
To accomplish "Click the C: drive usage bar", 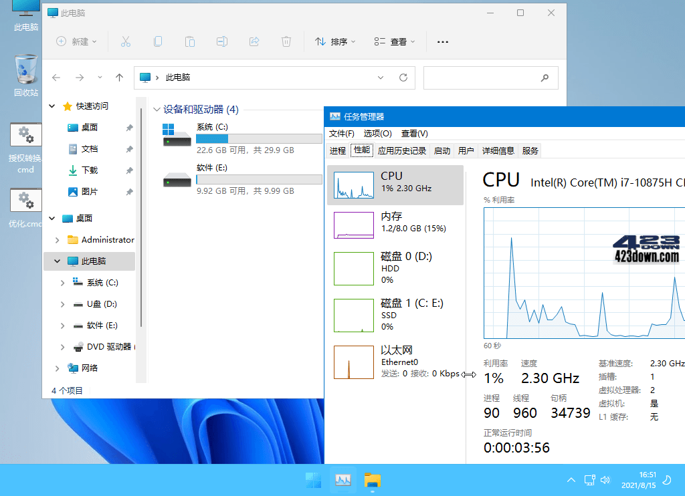I will point(259,139).
